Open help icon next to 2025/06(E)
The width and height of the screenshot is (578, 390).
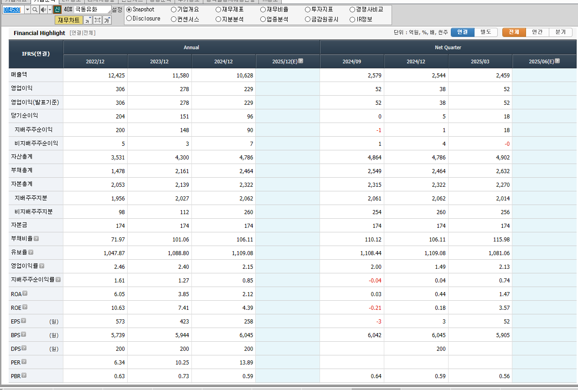[x=557, y=61]
